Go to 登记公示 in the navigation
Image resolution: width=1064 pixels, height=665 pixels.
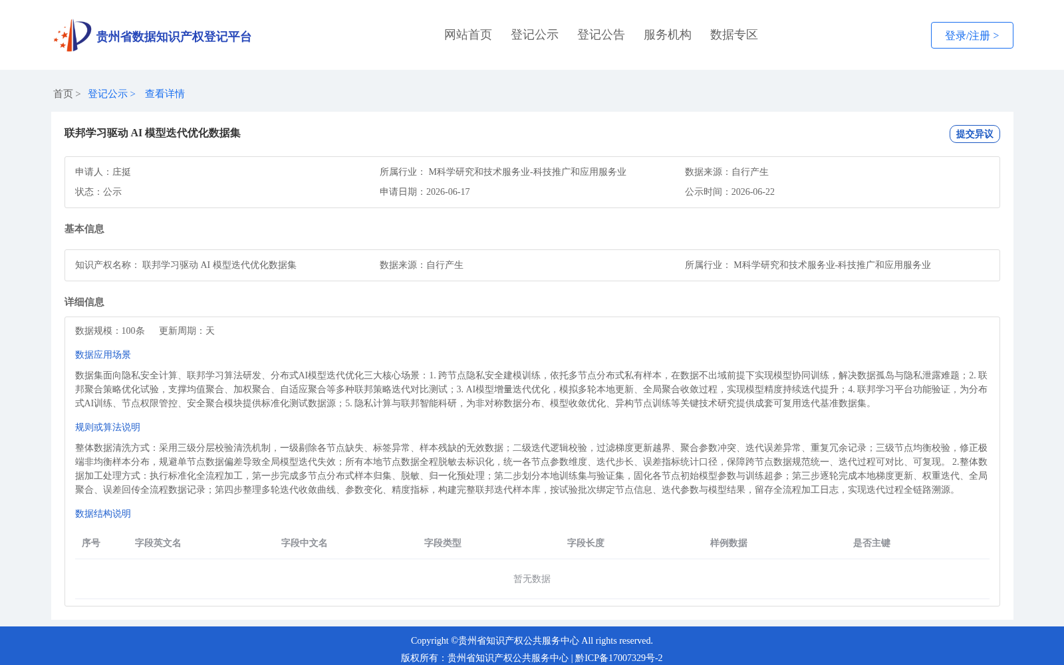(x=535, y=35)
